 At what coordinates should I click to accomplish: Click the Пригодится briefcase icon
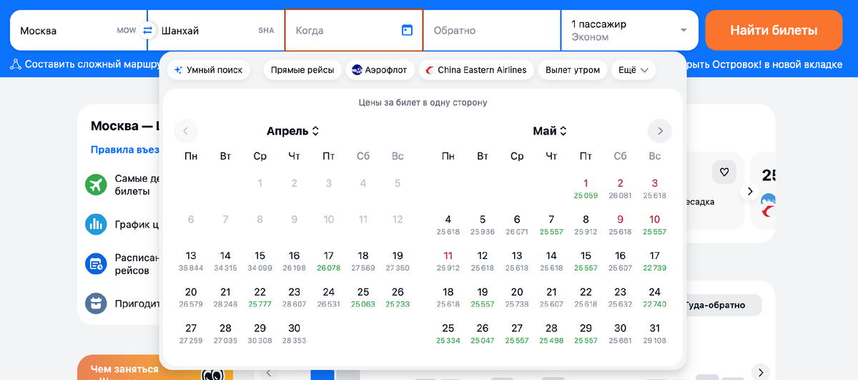click(x=96, y=303)
